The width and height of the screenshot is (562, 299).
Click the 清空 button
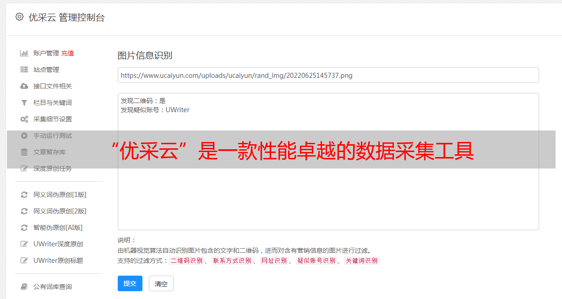pos(161,283)
